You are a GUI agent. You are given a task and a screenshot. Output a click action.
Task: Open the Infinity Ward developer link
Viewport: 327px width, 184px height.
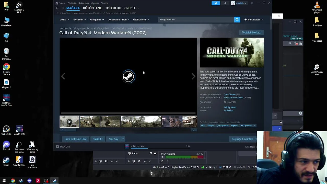[x=230, y=108]
